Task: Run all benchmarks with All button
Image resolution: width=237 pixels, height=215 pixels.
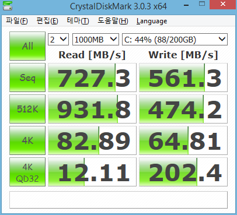Action: (x=27, y=46)
